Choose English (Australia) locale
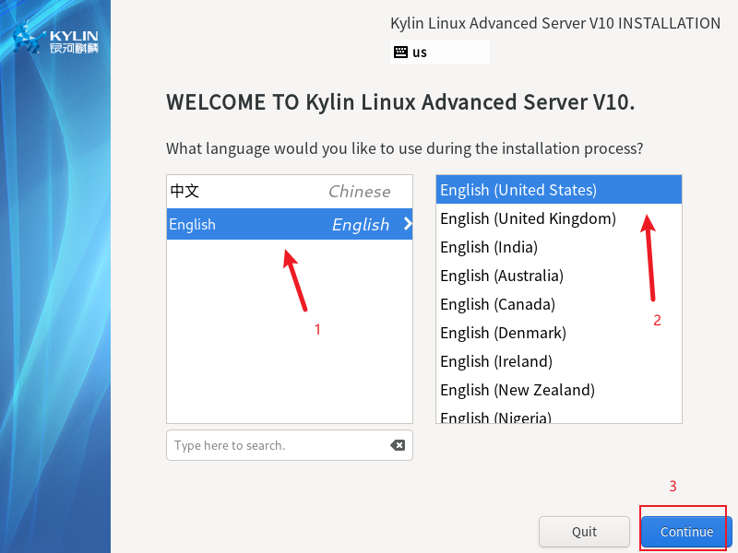This screenshot has width=738, height=553. 559,276
